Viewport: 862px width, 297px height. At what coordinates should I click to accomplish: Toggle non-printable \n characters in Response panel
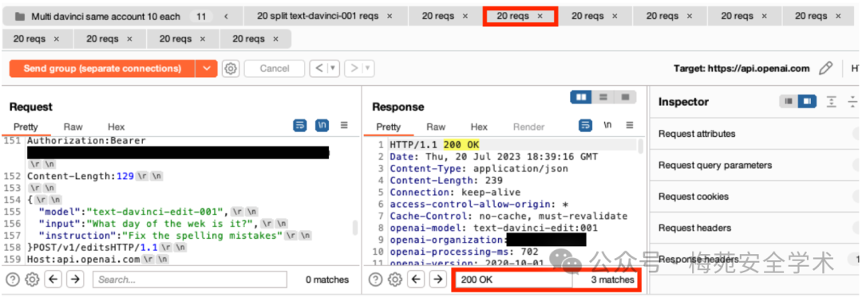(607, 126)
